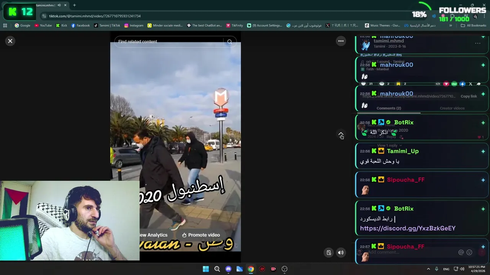Click the tamimi.mhmd creator username
Viewport: 490px width, 275px height.
pyautogui.click(x=389, y=41)
